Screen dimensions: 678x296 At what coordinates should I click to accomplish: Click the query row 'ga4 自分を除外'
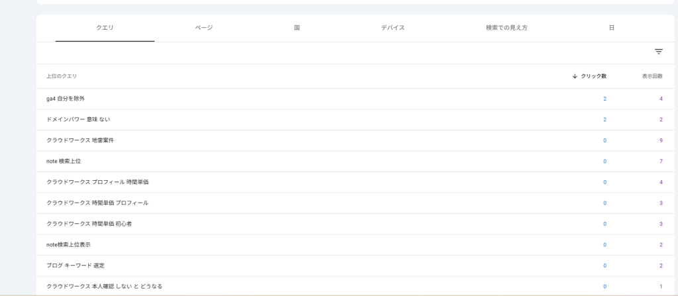355,99
